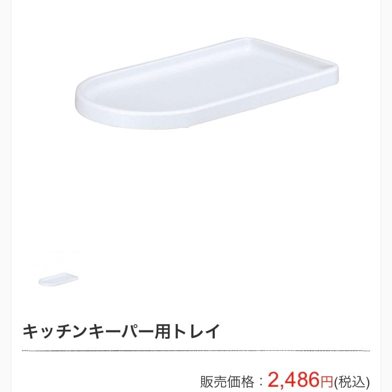Select the small tray thumbnail image

[x=59, y=280]
